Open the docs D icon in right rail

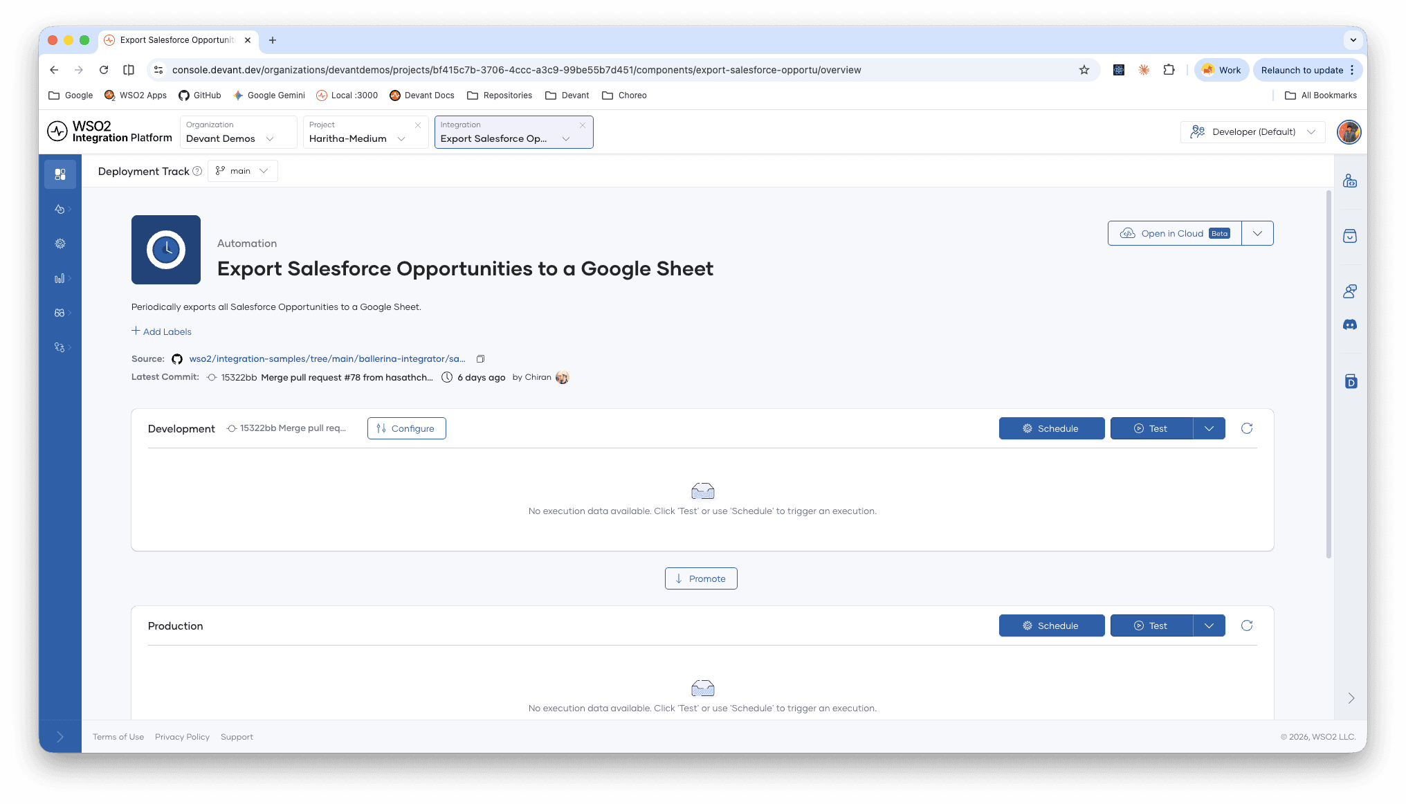(1351, 381)
